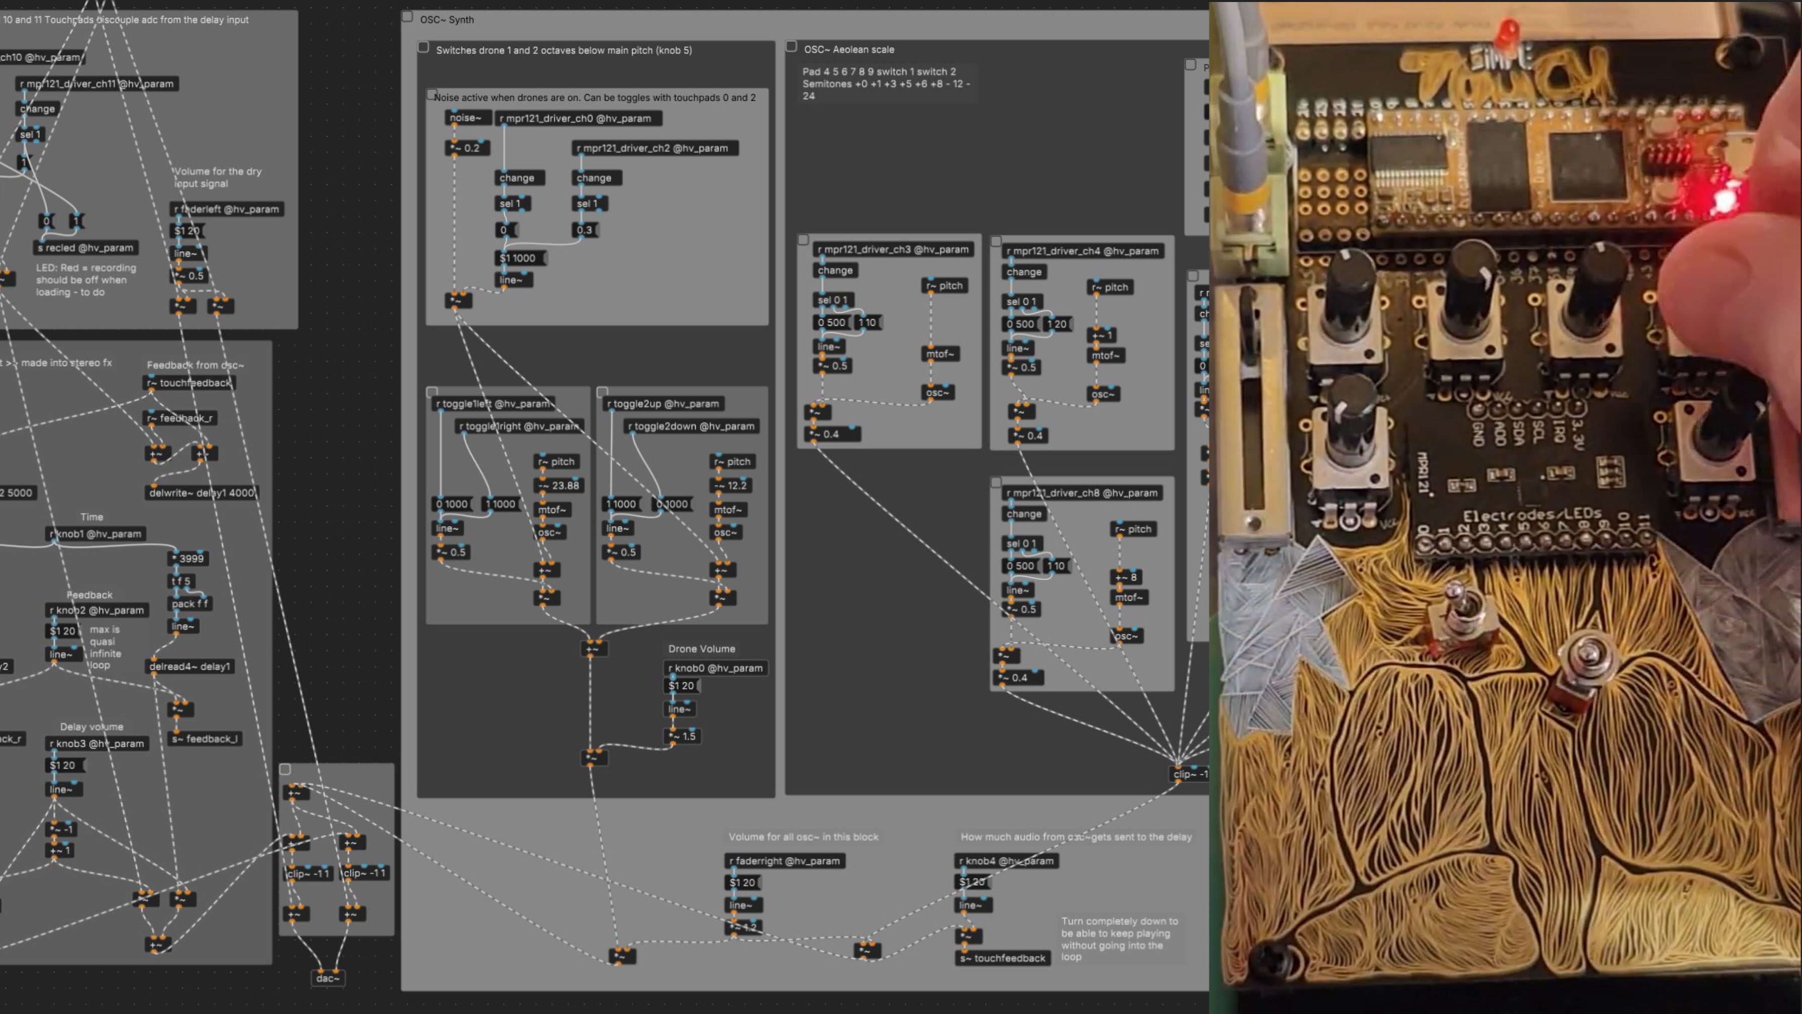
Task: Select the 'delread4~ delay1' object
Action: pos(190,667)
